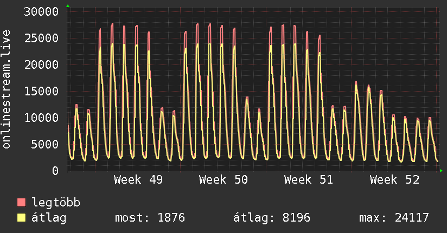Click the 30000 y-axis label
Viewport: 447px width, 233px height.
[41, 12]
